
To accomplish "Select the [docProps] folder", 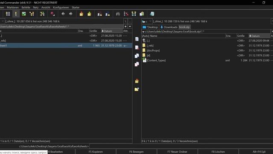I will coord(207,50).
